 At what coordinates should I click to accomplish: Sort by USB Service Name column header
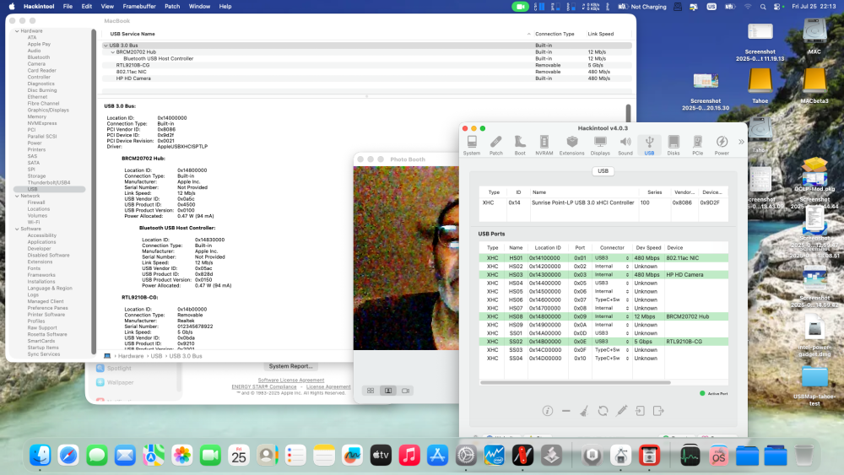pyautogui.click(x=133, y=34)
